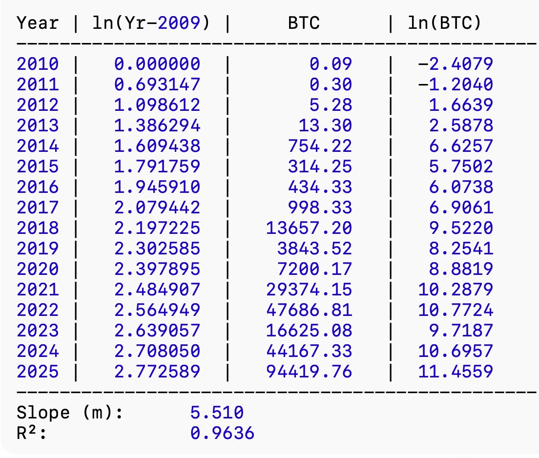Select the year 2010 cell
Screen dimensions: 539x458
(x=38, y=64)
